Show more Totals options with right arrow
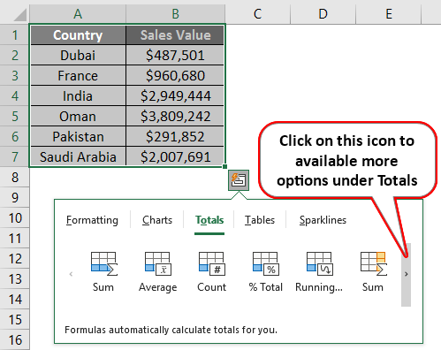 pyautogui.click(x=406, y=274)
